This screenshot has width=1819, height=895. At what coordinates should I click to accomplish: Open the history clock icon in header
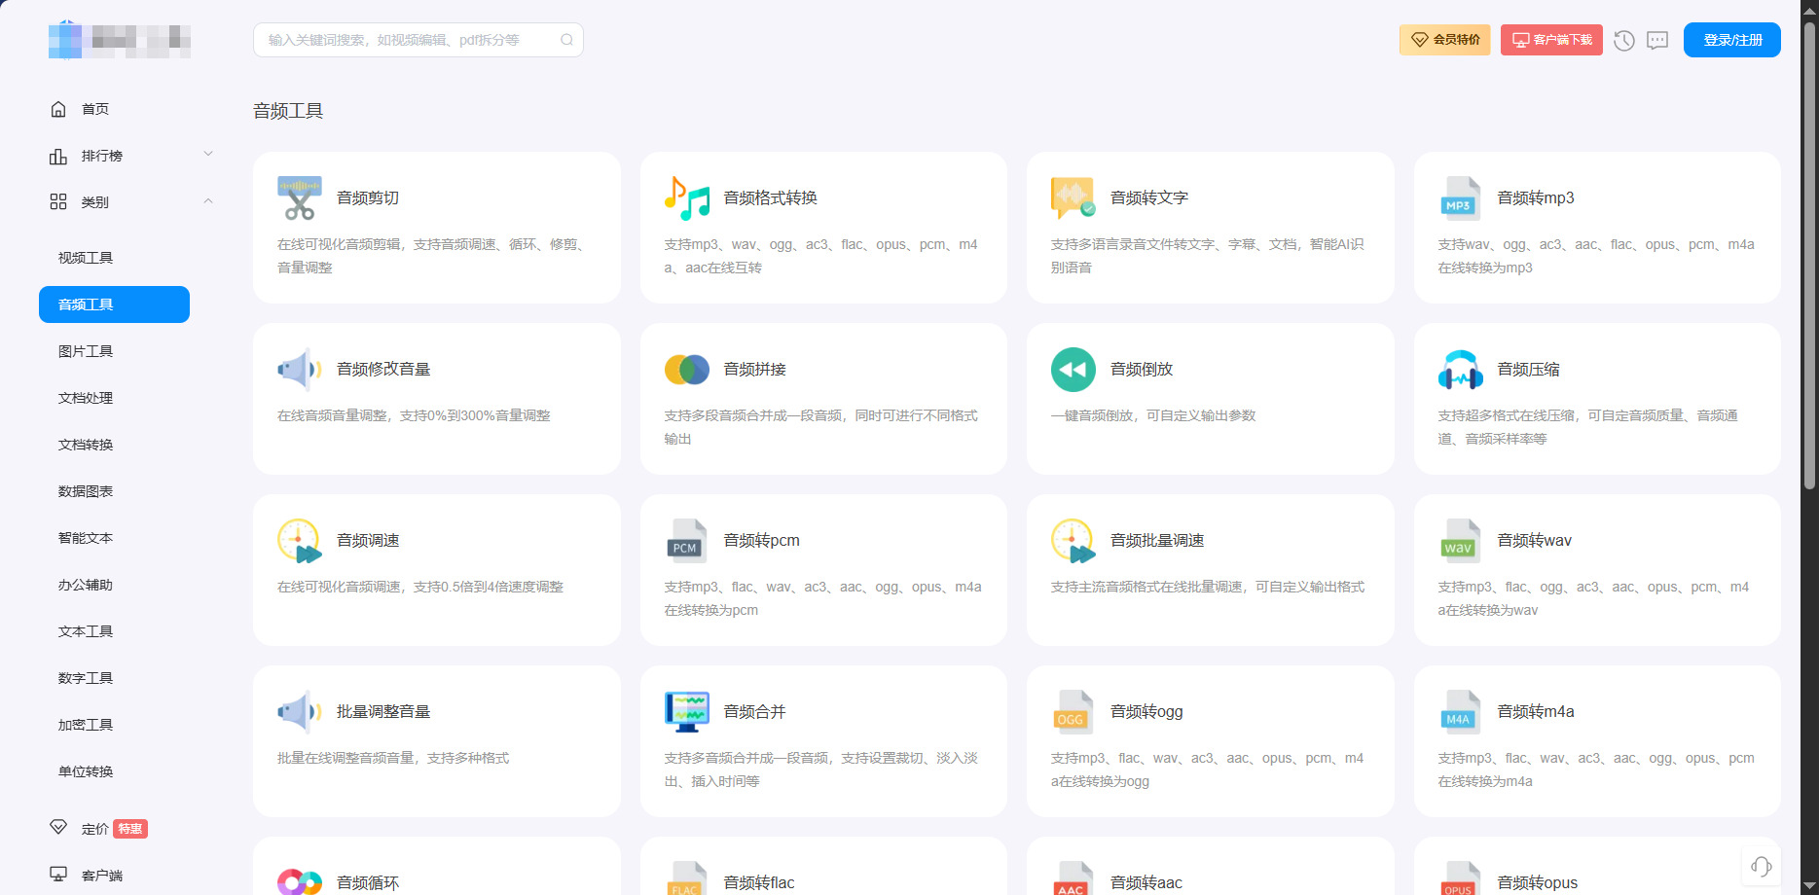[x=1624, y=41]
